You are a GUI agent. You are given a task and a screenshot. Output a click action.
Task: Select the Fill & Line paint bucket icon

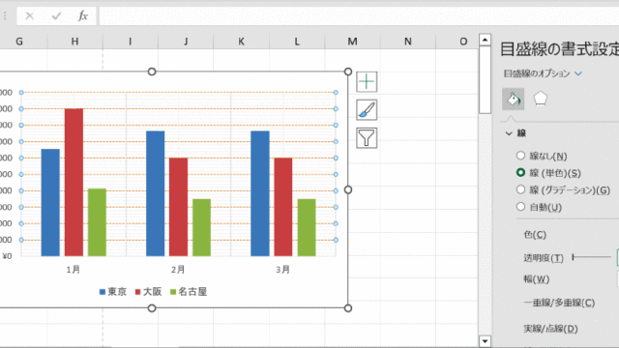pyautogui.click(x=513, y=99)
